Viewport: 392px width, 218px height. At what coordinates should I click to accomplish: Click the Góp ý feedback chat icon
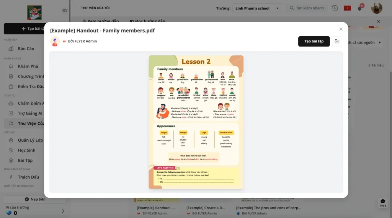point(383,202)
